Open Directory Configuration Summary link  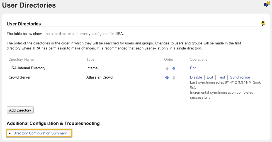click(x=40, y=133)
